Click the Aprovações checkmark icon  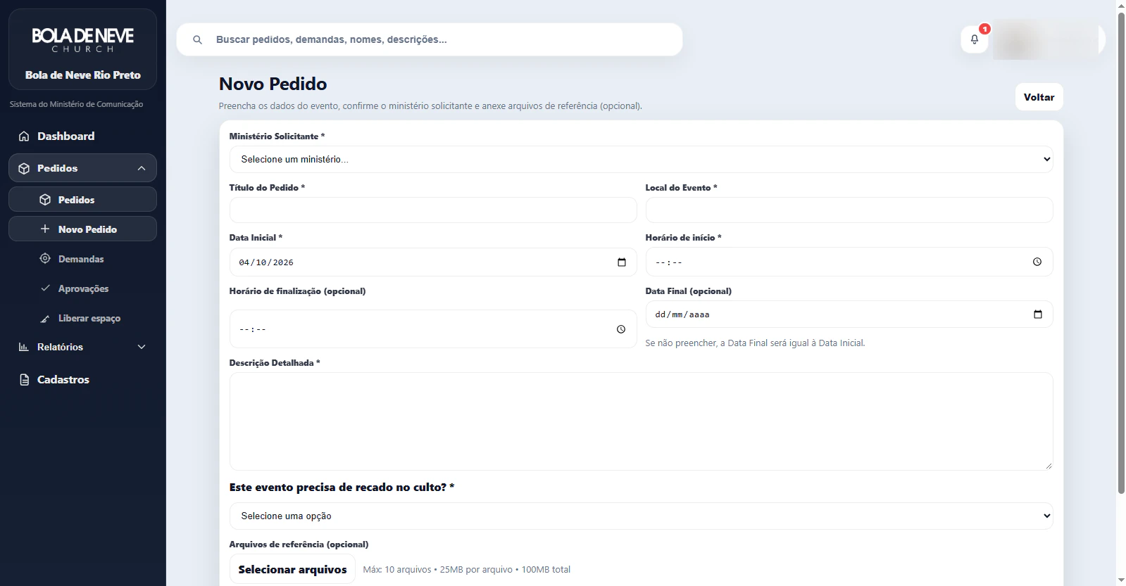tap(45, 288)
